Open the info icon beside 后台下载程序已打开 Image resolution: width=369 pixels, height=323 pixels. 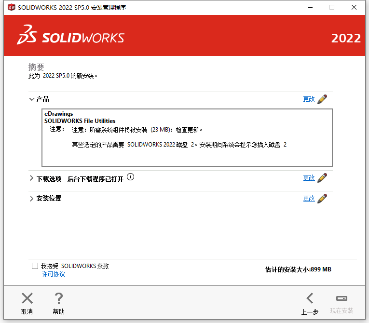(x=130, y=176)
